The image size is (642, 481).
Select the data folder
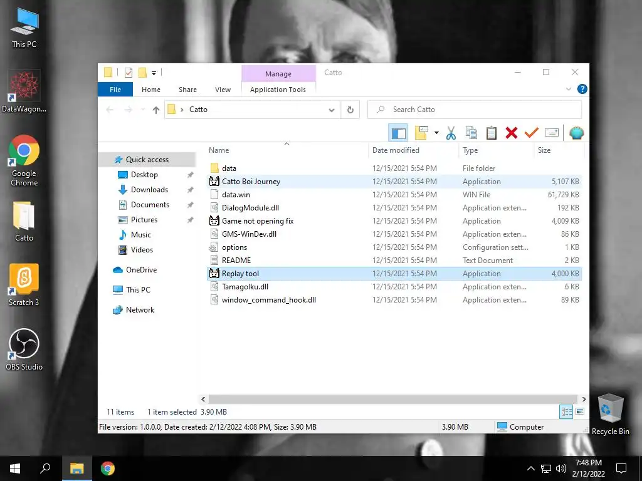394,168
